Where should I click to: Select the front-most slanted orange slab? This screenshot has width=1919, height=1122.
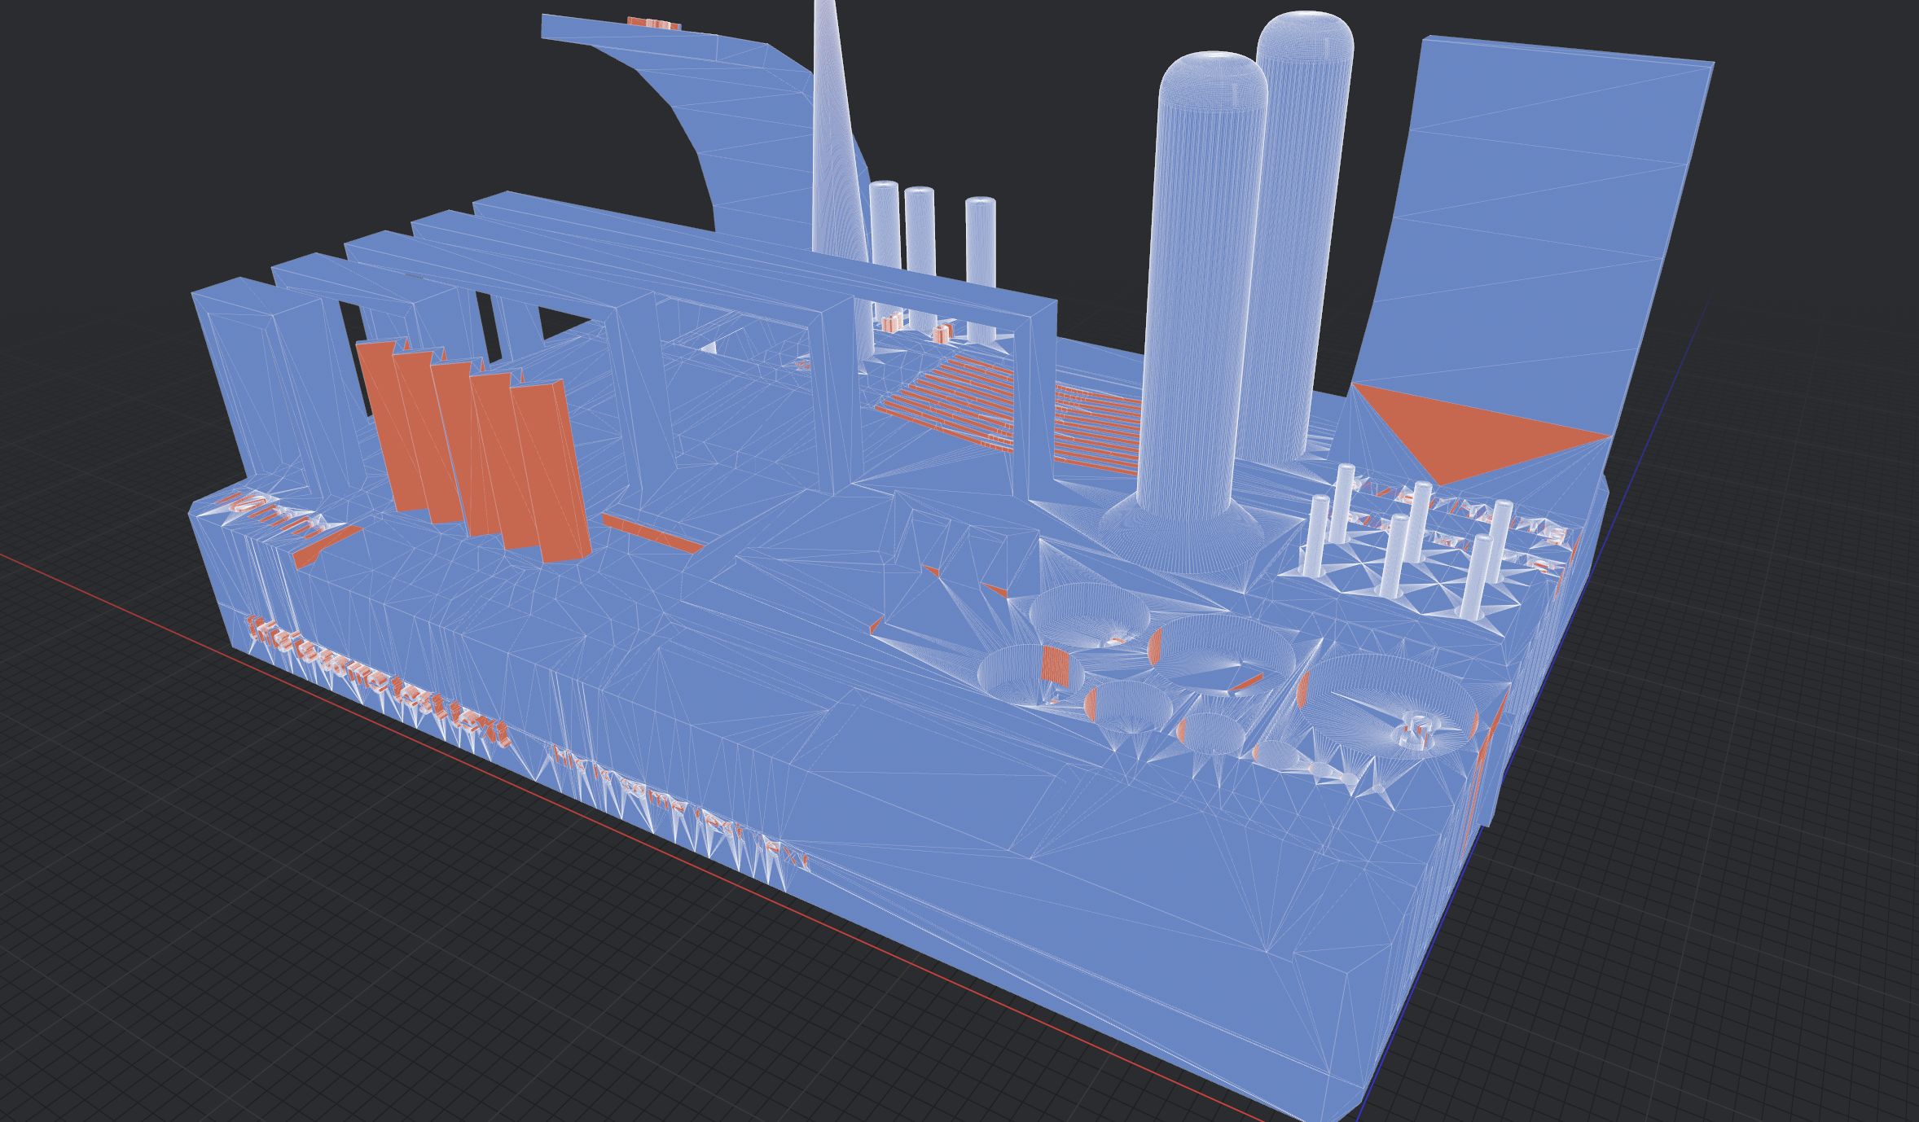pyautogui.click(x=550, y=472)
